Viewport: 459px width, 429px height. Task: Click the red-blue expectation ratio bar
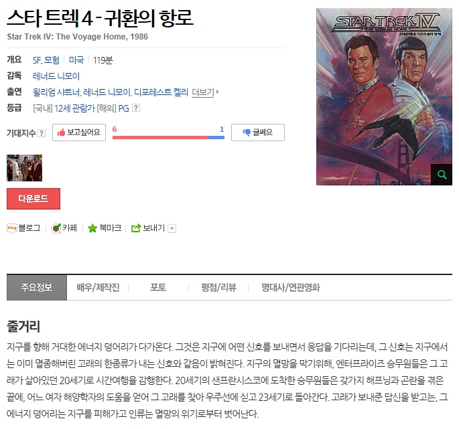point(168,137)
